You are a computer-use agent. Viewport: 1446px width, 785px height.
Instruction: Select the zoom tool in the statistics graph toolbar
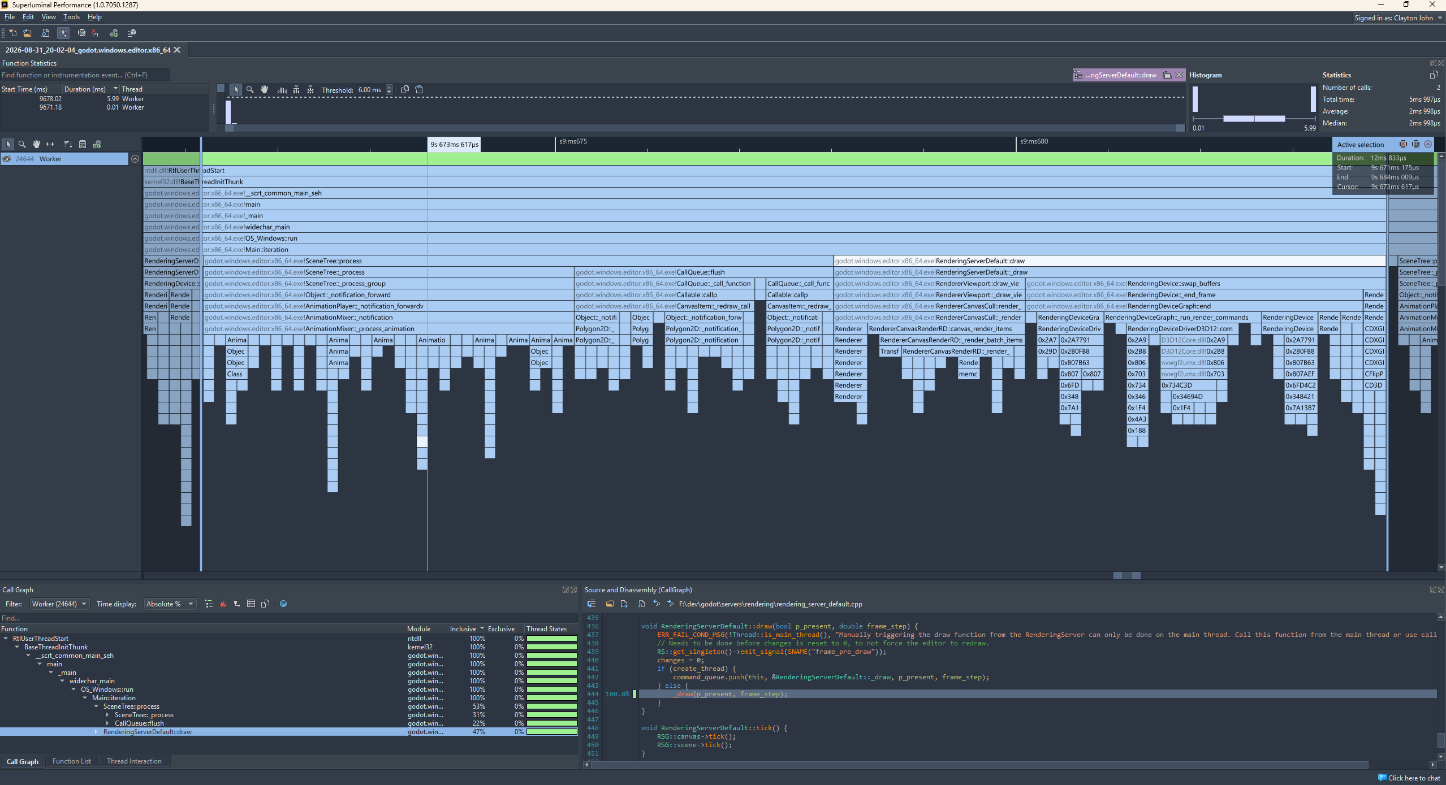pyautogui.click(x=250, y=89)
